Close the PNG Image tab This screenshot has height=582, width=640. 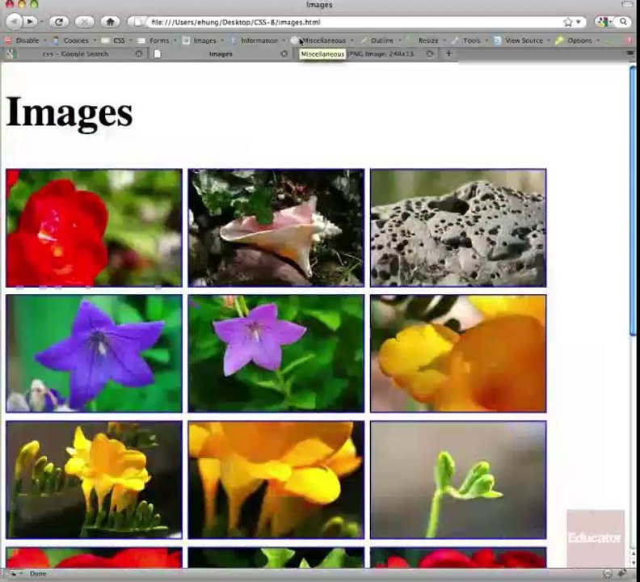click(x=430, y=53)
